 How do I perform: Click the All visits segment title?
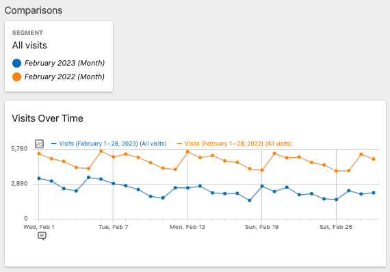click(x=29, y=46)
